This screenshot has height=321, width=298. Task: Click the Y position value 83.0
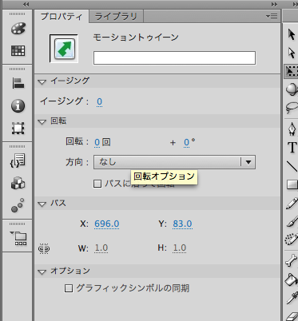182,224
